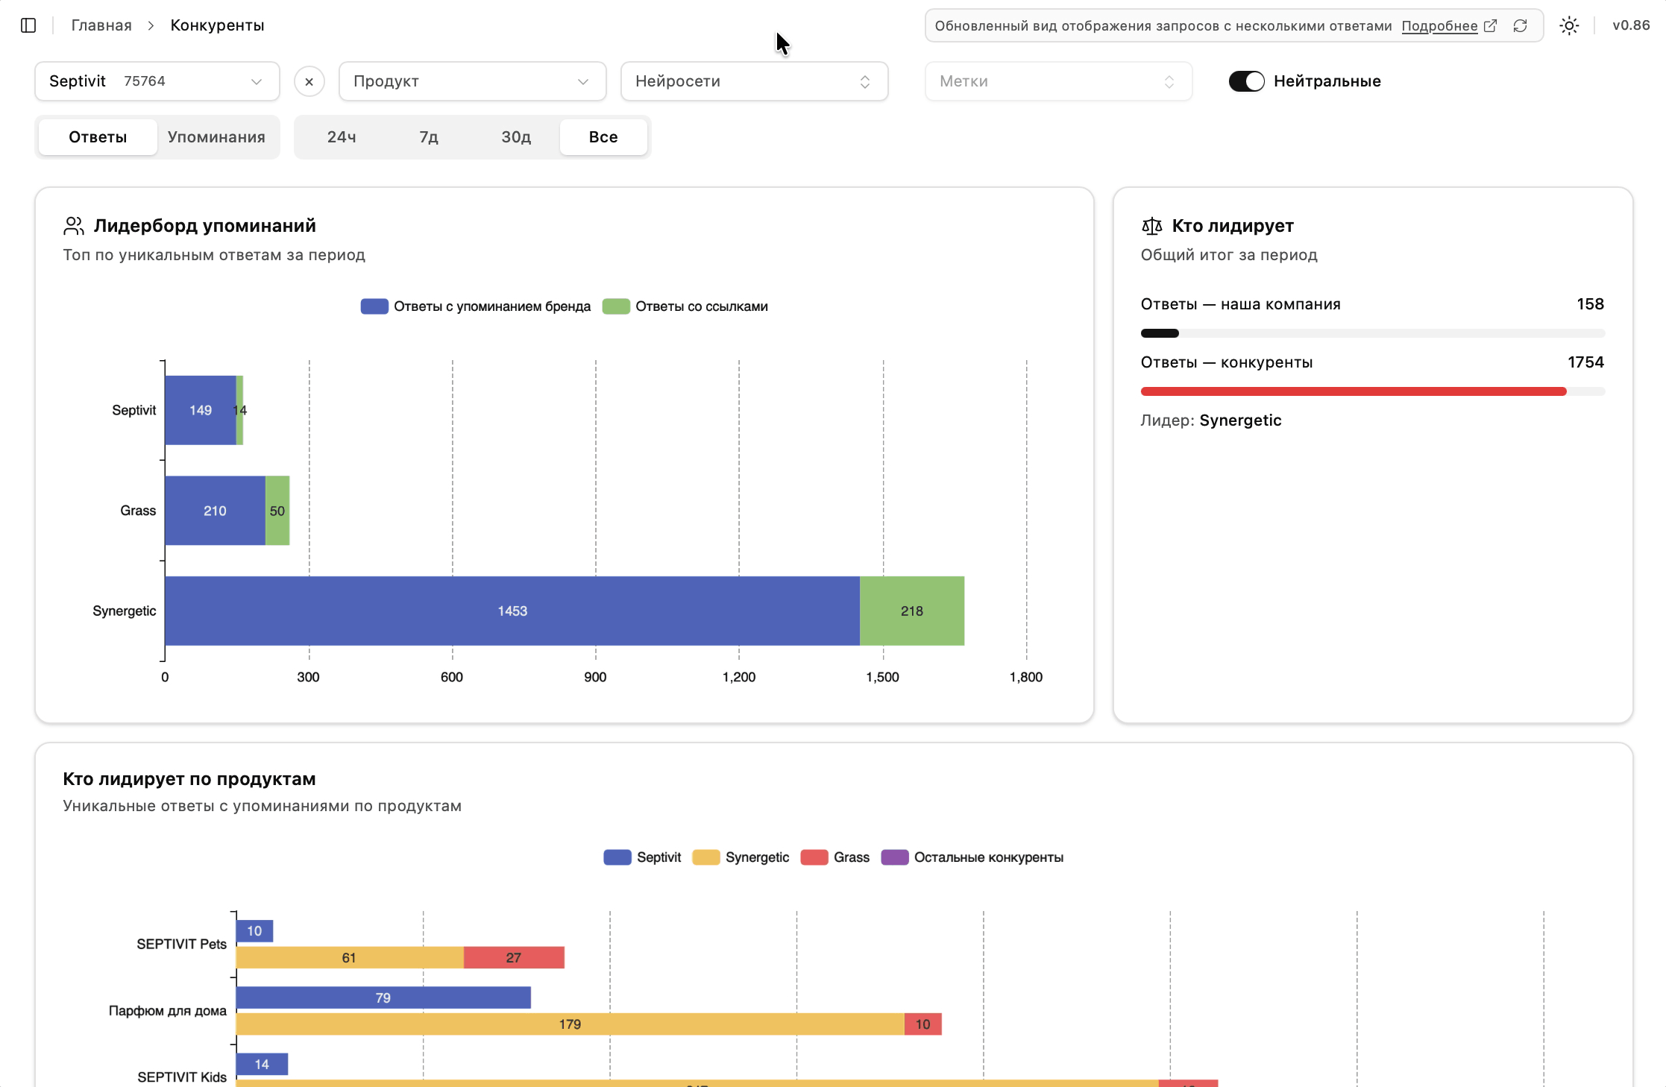
Task: Open the Подробнее link
Action: click(x=1439, y=26)
